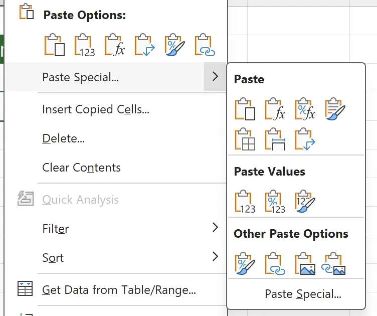Click Formatting icon under Other Paste Options
Image resolution: width=377 pixels, height=316 pixels.
coord(245,263)
